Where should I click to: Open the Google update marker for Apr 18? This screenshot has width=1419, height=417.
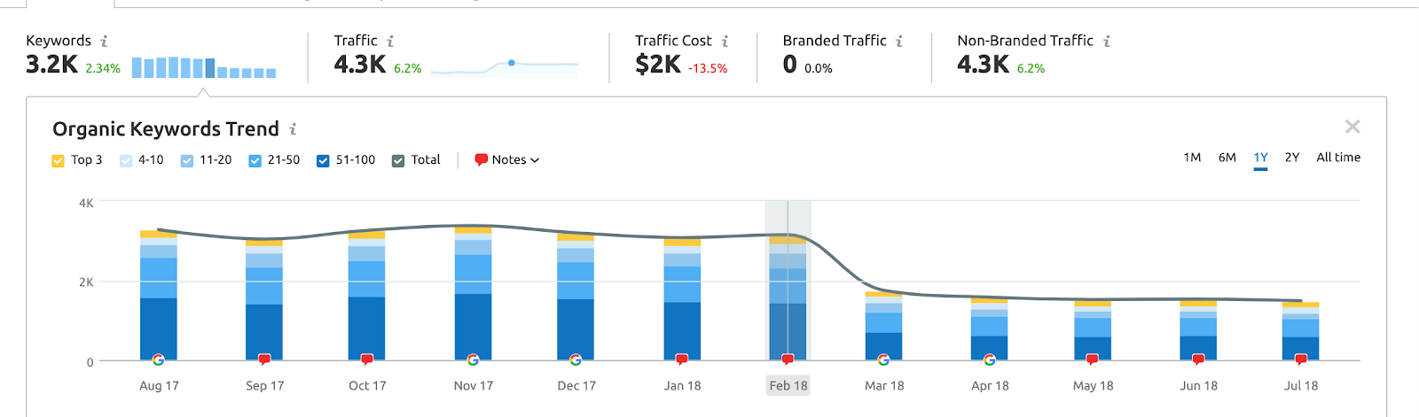click(989, 359)
